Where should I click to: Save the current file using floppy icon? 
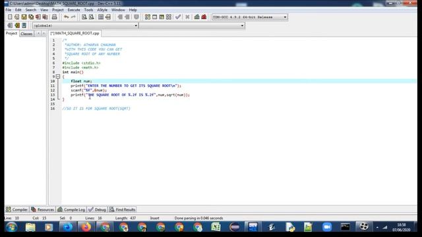pyautogui.click(x=24, y=17)
